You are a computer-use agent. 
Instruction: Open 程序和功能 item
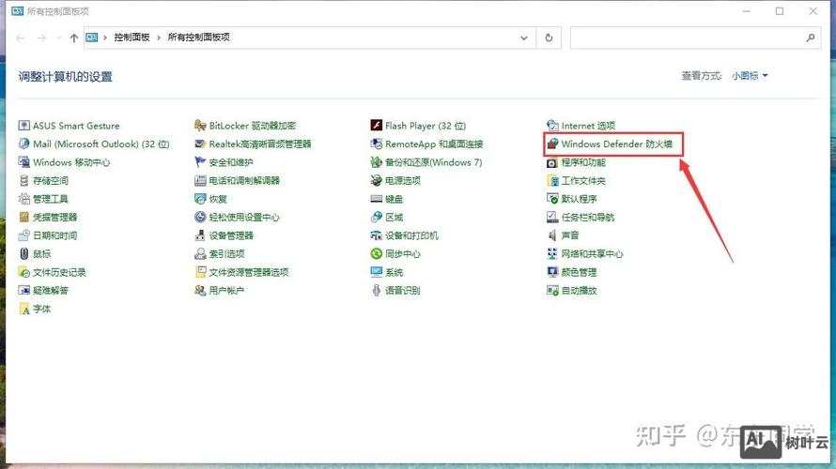582,162
